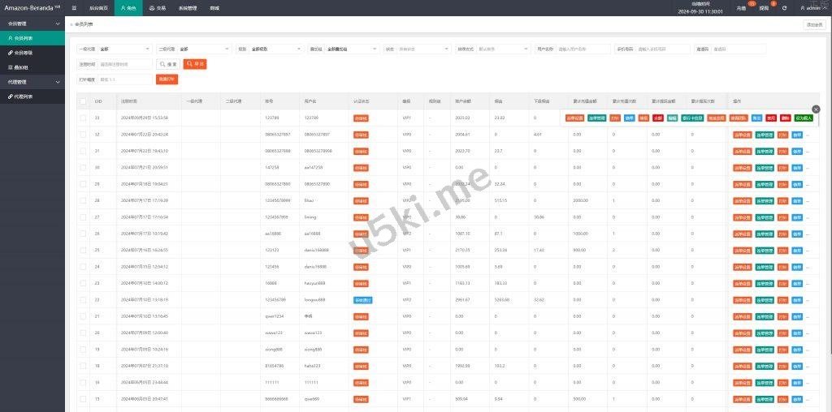Click the add member button
The width and height of the screenshot is (832, 412).
click(813, 24)
